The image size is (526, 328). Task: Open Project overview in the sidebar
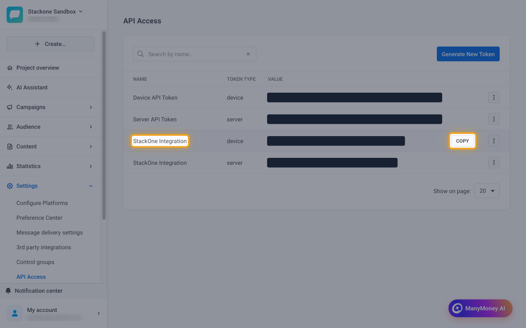coord(38,68)
